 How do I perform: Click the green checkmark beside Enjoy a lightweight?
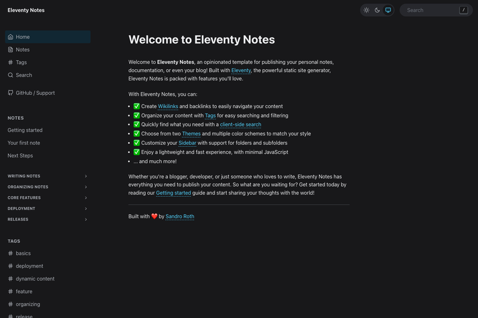point(137,152)
